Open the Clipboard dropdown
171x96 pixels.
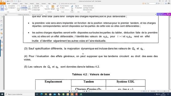click(x=12, y=8)
